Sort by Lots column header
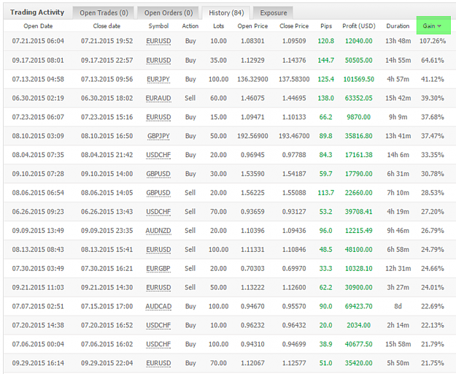 pyautogui.click(x=218, y=26)
